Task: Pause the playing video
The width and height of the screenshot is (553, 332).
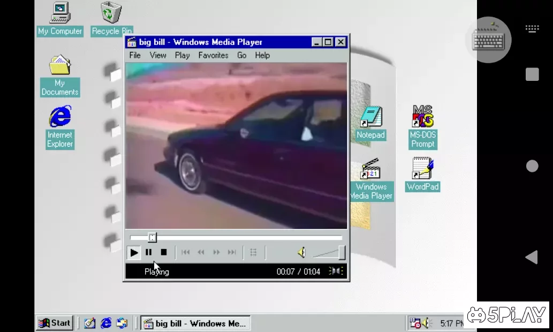Action: 149,252
